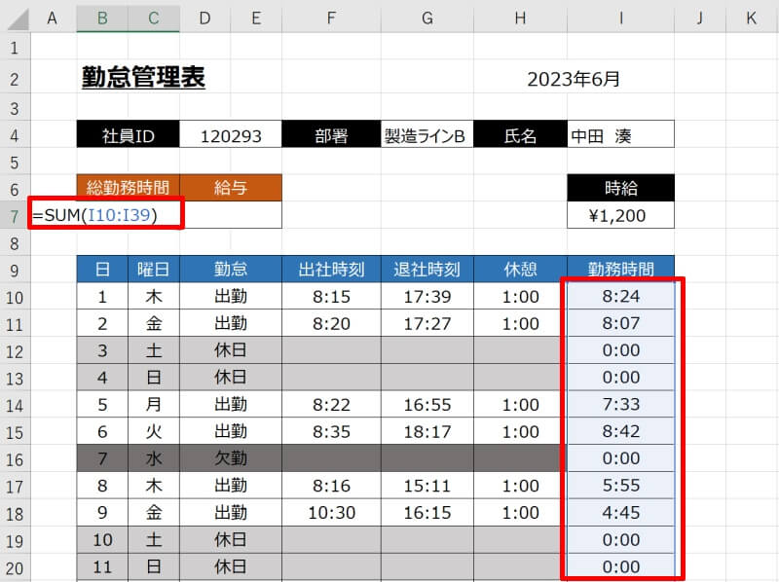Select column B header
Viewport: 779px width, 582px height.
click(102, 18)
